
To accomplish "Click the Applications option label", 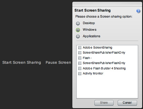I will click(x=91, y=36).
